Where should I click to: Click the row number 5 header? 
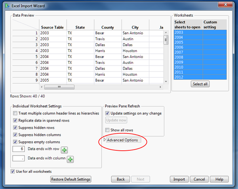(x=25, y=56)
